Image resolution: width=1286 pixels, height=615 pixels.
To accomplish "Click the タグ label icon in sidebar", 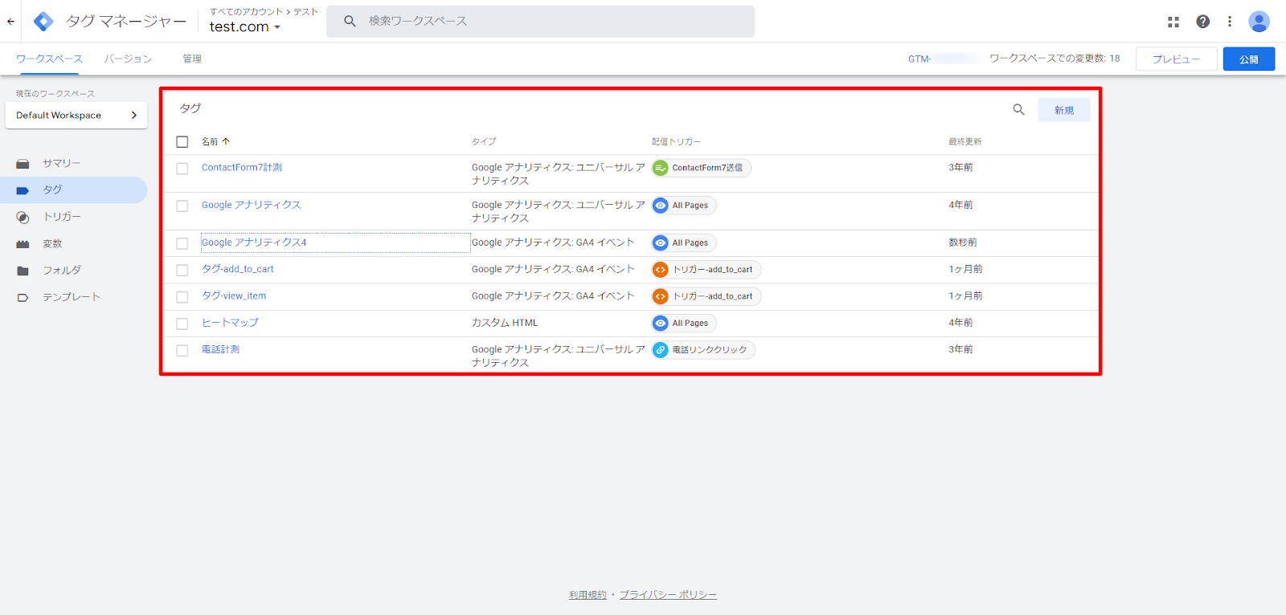I will [23, 190].
